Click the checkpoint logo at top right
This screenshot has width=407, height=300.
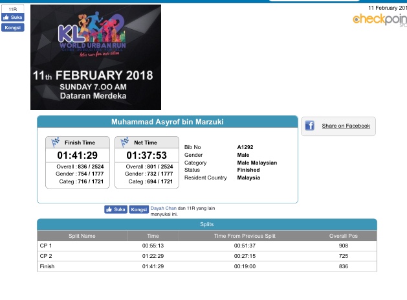tap(380, 19)
